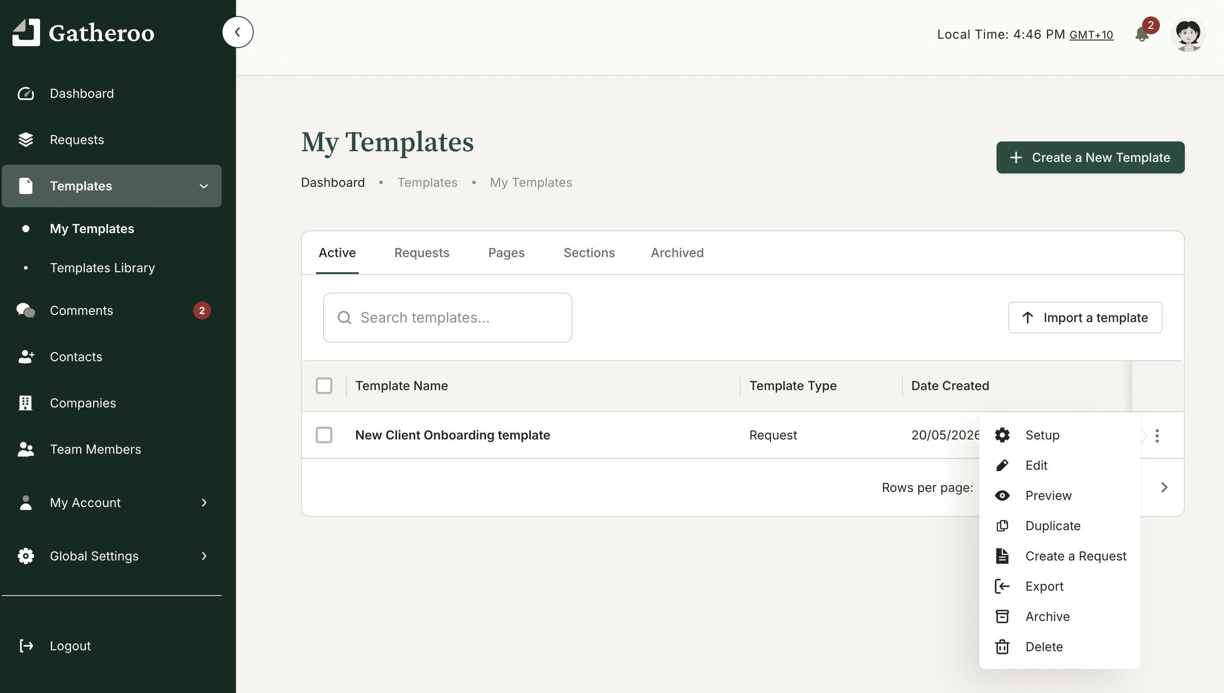
Task: Click the Contacts person-plus icon
Action: click(x=26, y=356)
